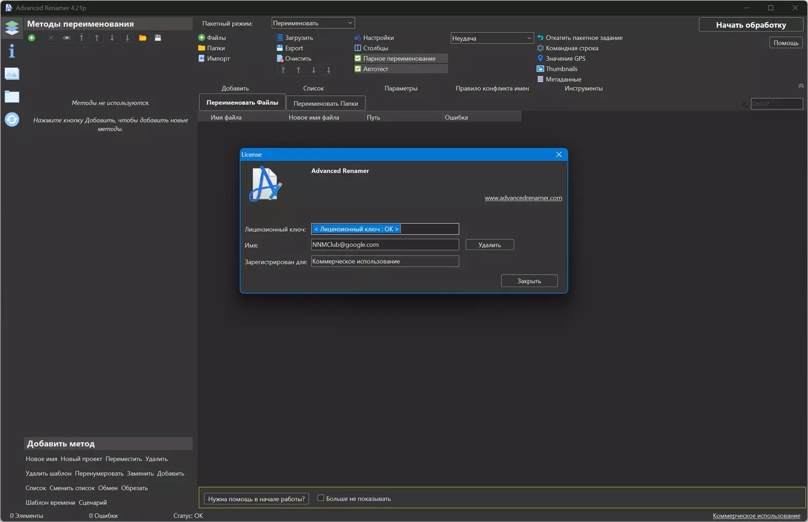Add the Удалить шаблон method
This screenshot has width=808, height=522.
click(x=49, y=473)
